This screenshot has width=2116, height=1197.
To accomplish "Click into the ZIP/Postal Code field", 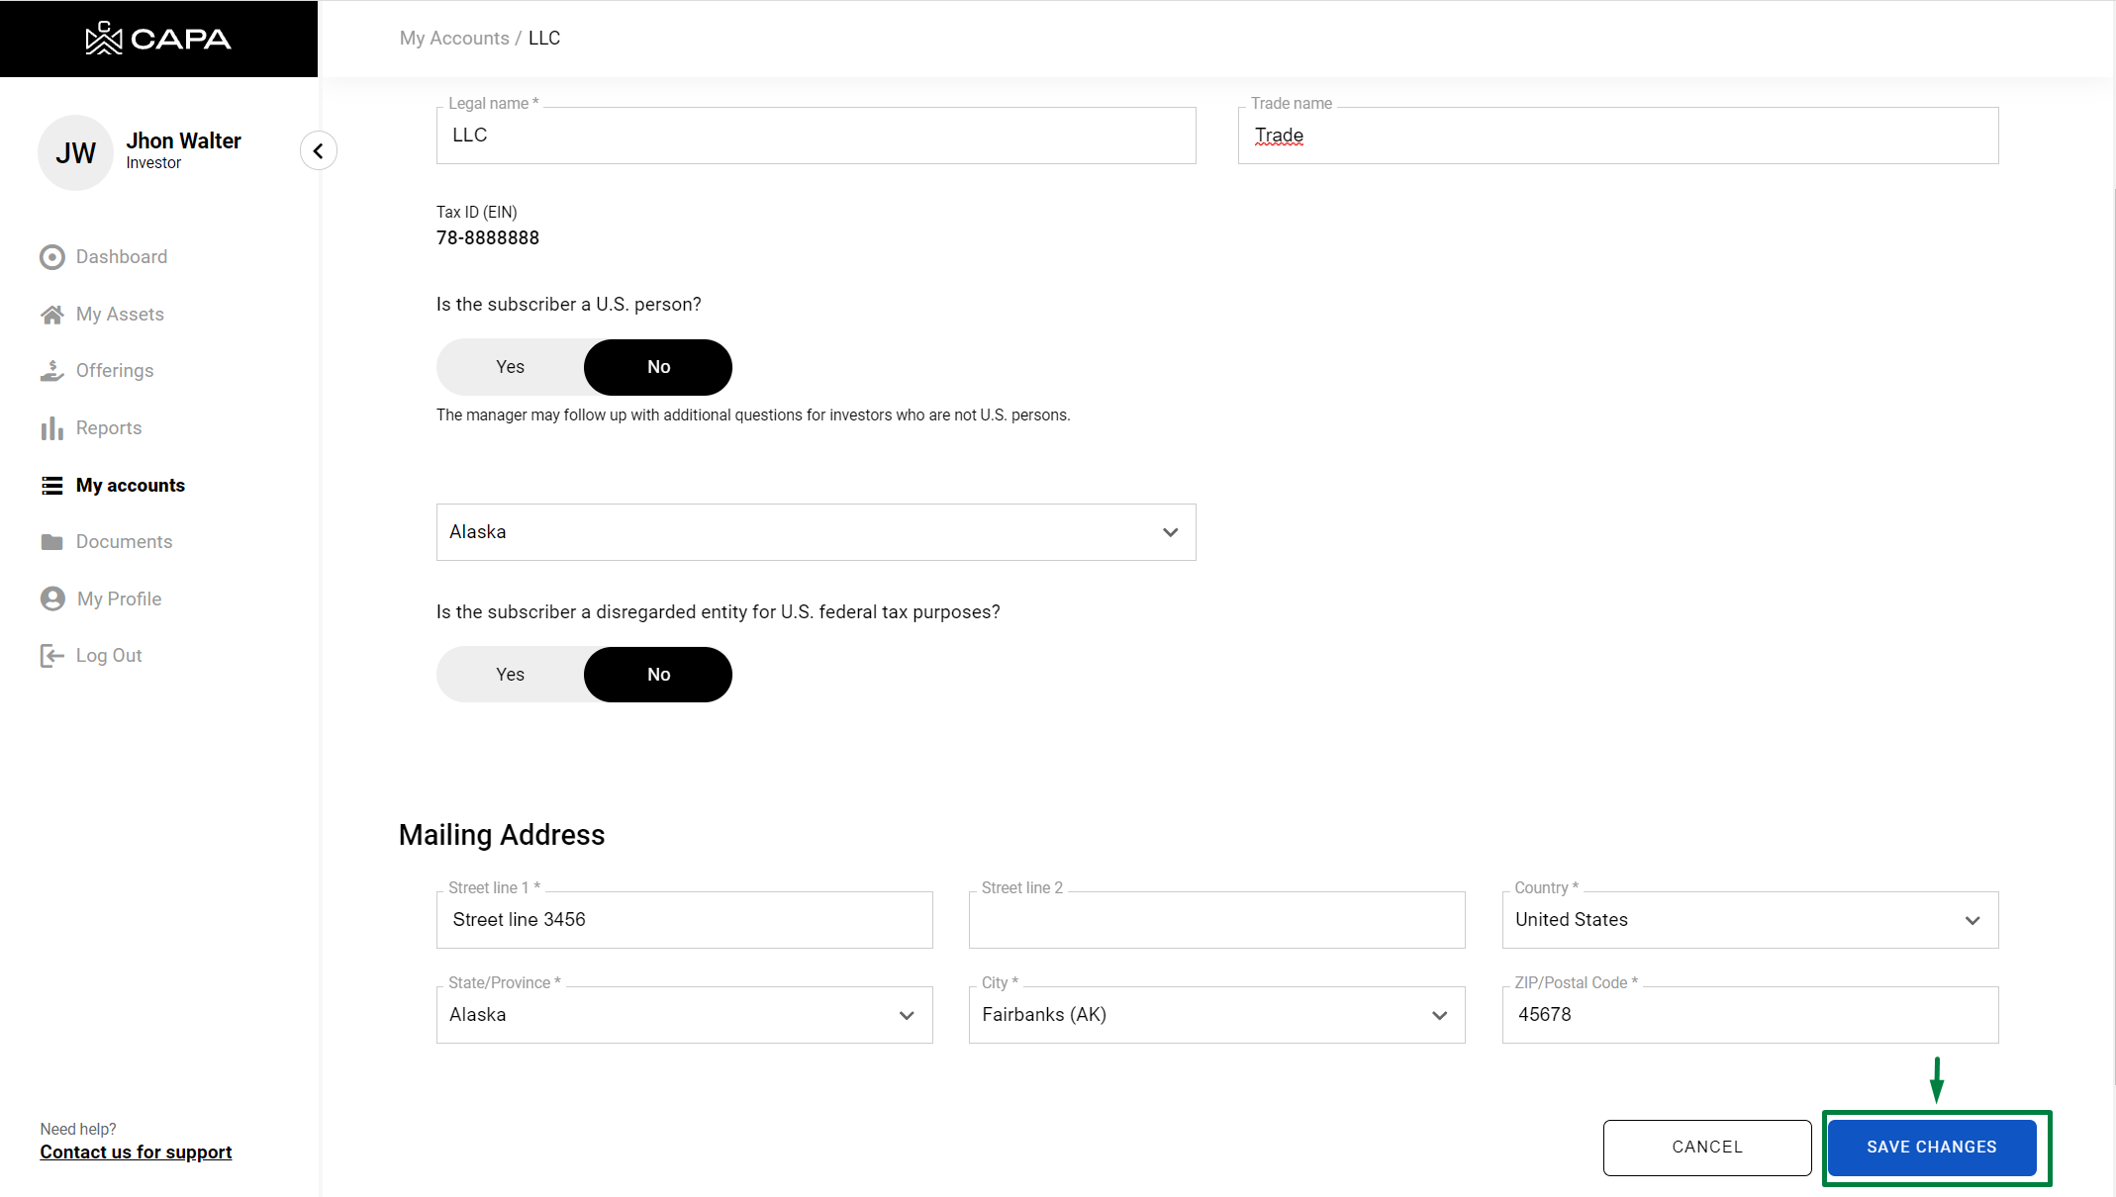I will [x=1749, y=1015].
